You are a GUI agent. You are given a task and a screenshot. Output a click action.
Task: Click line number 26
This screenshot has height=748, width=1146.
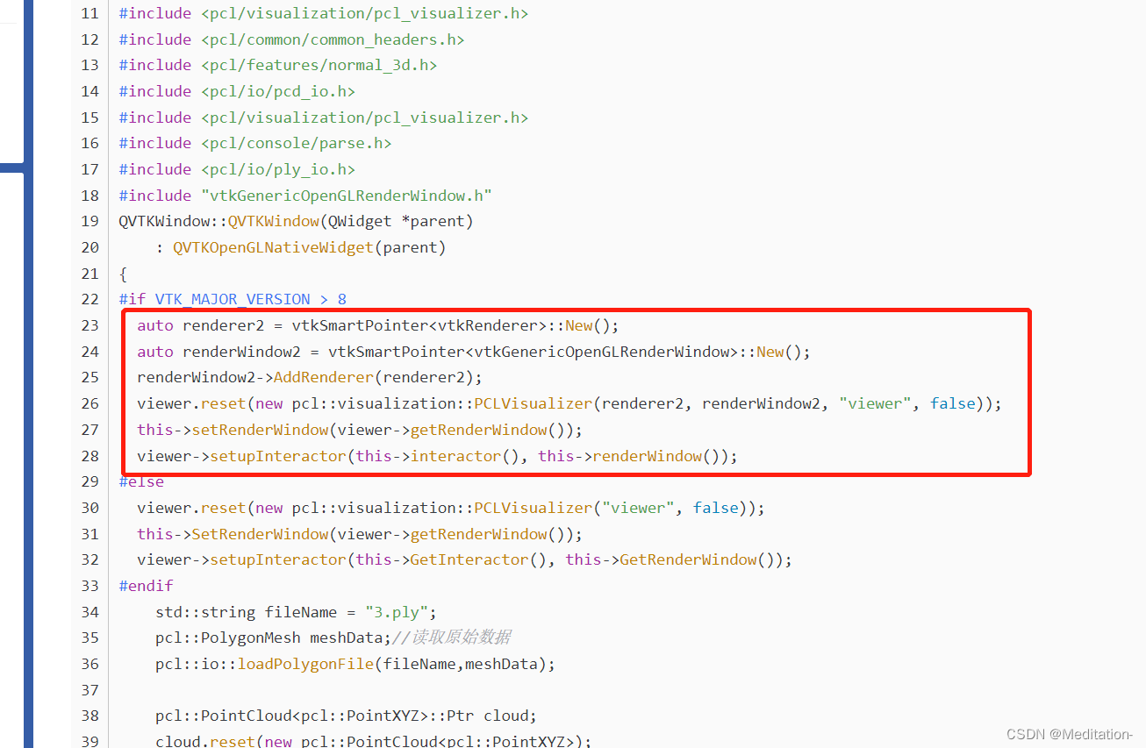[x=90, y=403]
